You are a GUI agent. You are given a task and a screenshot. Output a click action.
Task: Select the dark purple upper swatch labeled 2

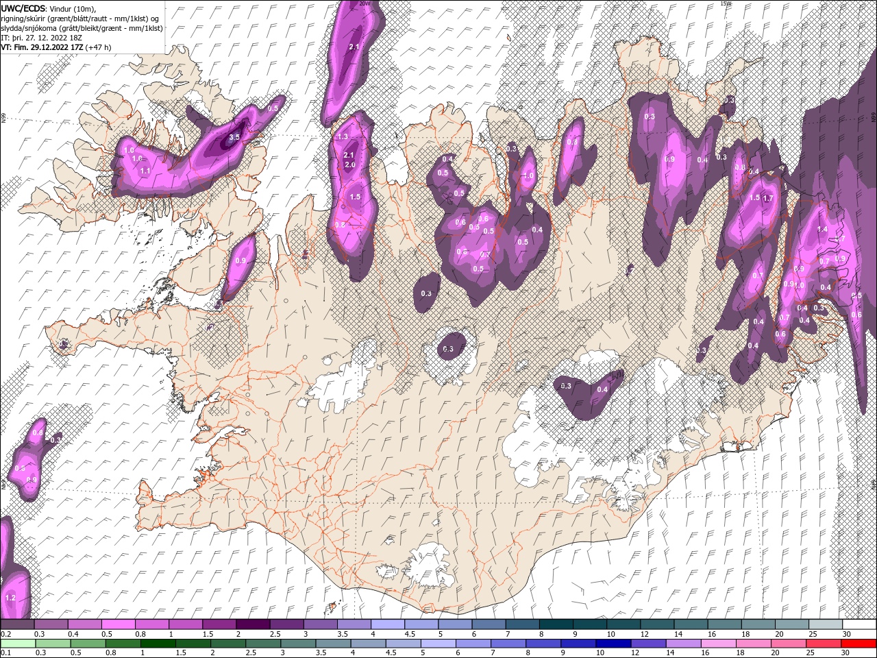(x=253, y=624)
